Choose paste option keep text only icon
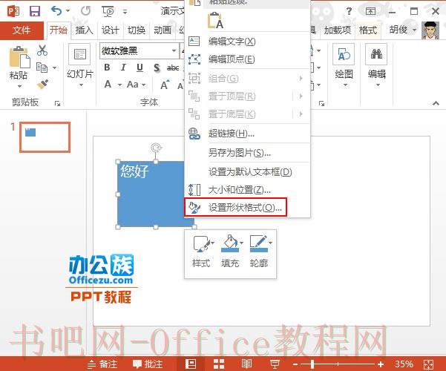 (x=215, y=21)
